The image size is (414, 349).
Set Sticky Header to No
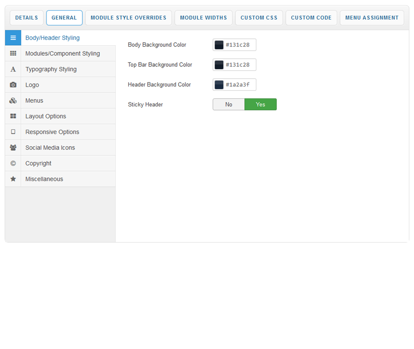pos(229,104)
